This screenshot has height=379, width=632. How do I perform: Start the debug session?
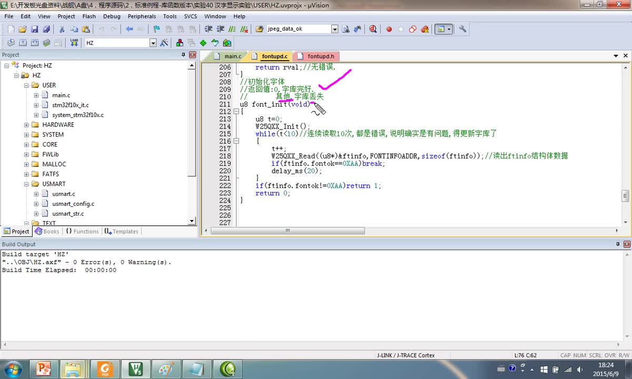(373, 29)
